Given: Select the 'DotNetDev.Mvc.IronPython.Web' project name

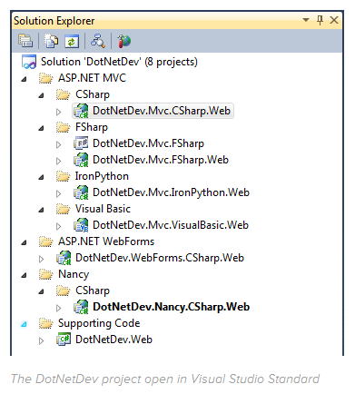Looking at the screenshot, I should click(x=171, y=192).
